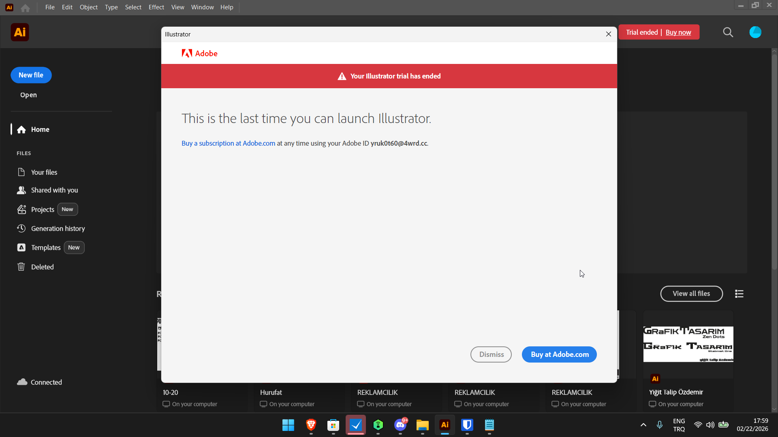The image size is (778, 437).
Task: Show hidden system tray icons chevron
Action: (643, 425)
